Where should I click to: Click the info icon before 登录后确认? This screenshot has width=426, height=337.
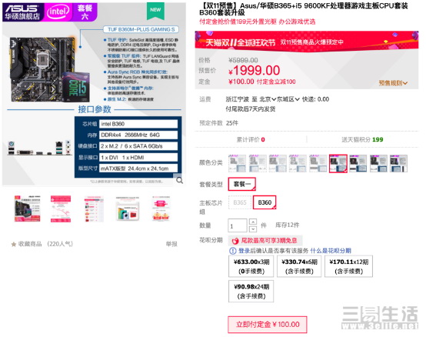(x=232, y=251)
